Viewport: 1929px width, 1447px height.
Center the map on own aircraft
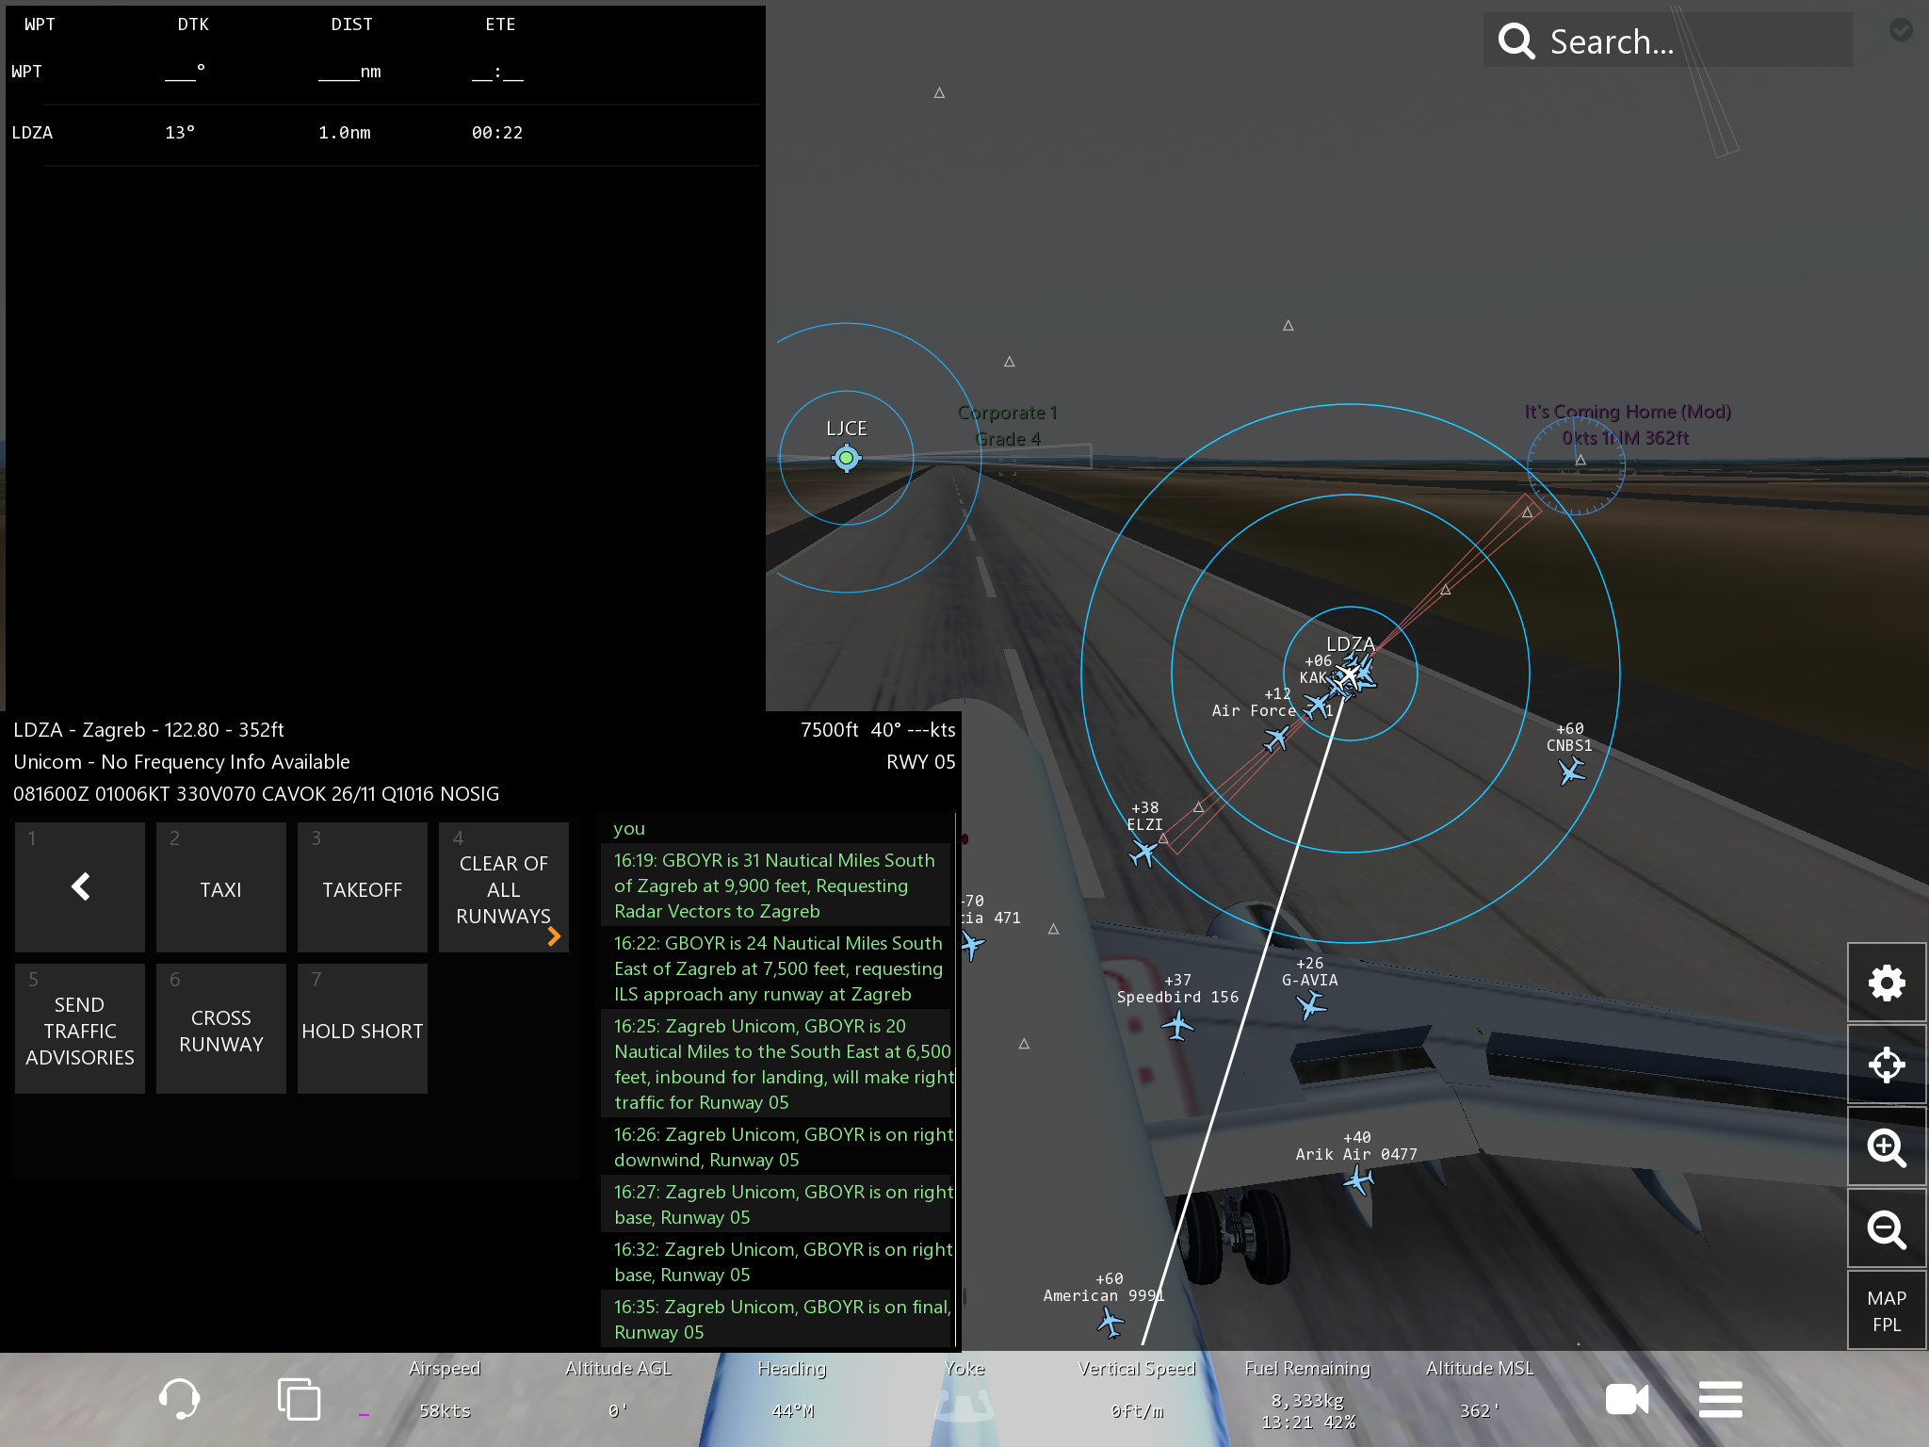point(1886,1065)
